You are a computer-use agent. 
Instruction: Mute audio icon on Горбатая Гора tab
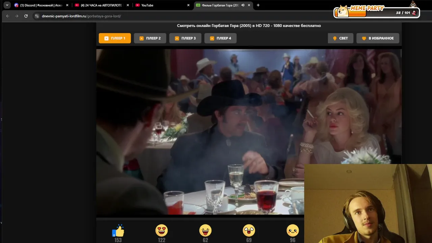[x=243, y=5]
